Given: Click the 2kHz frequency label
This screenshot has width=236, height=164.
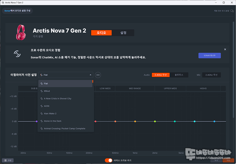Looking at the screenshot, I should click(155, 153).
